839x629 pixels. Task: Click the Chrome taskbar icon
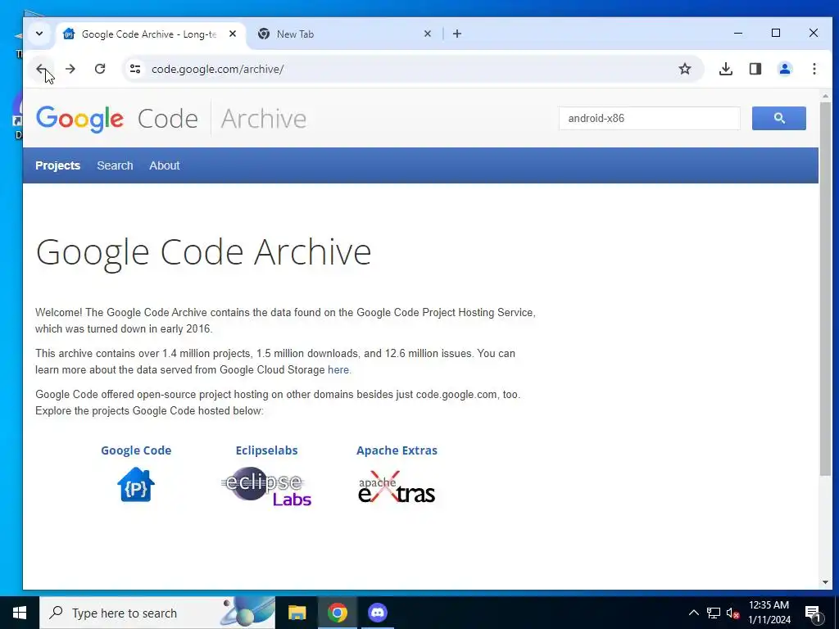(x=337, y=613)
